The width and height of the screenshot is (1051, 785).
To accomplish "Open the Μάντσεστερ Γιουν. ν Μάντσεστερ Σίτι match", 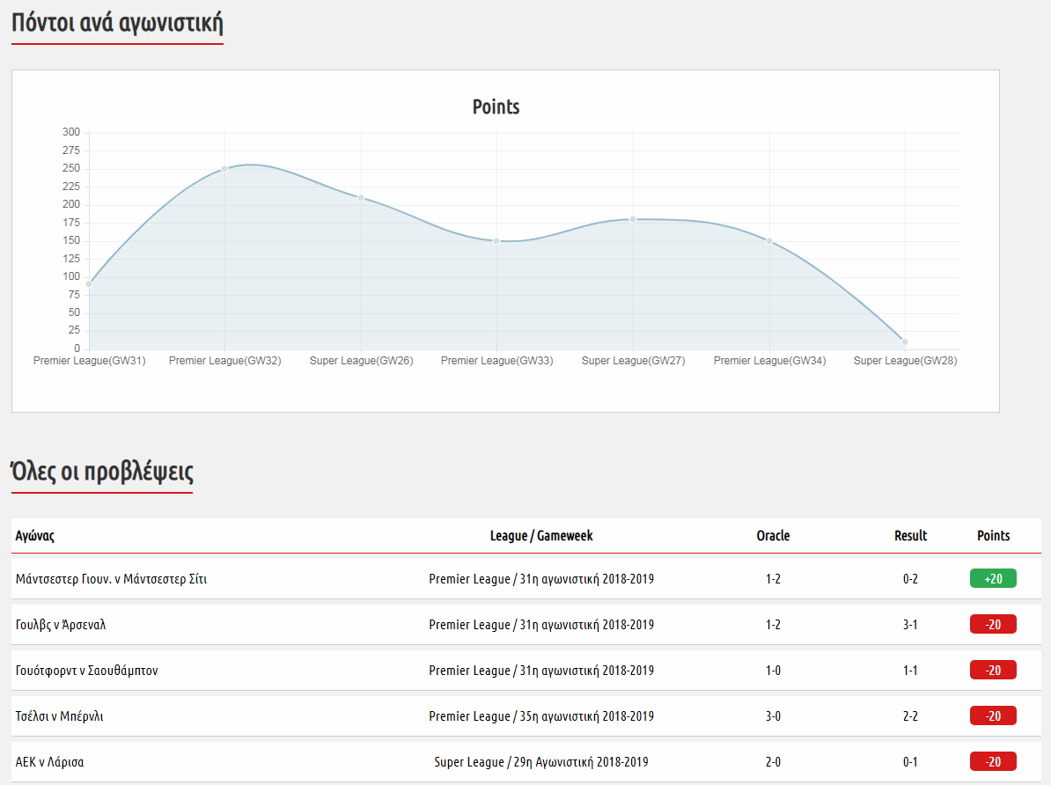I will pyautogui.click(x=112, y=579).
